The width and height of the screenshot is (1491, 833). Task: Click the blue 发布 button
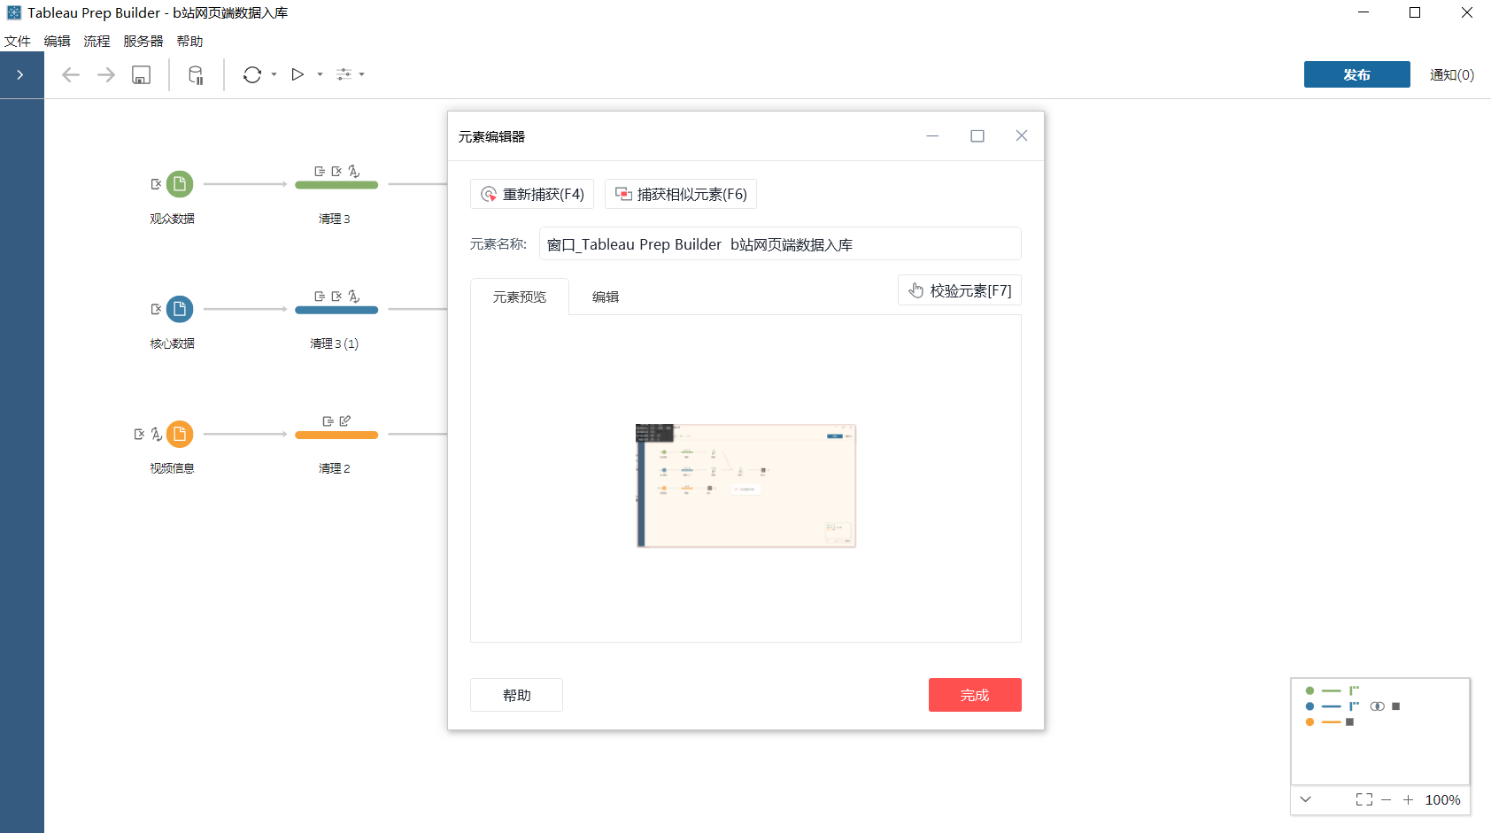1357,74
